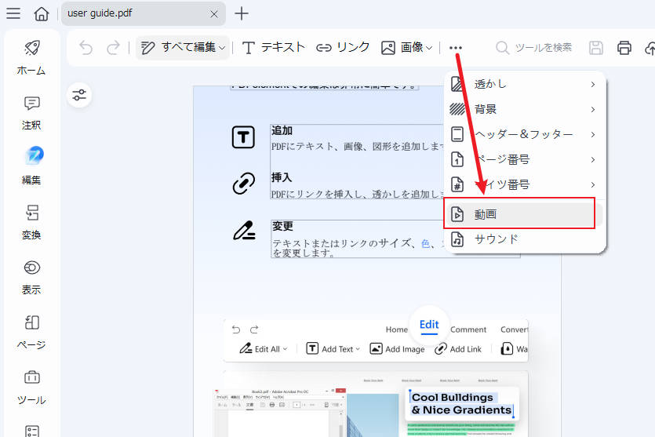Expand the ページ番号 submenu arrow

[593, 159]
